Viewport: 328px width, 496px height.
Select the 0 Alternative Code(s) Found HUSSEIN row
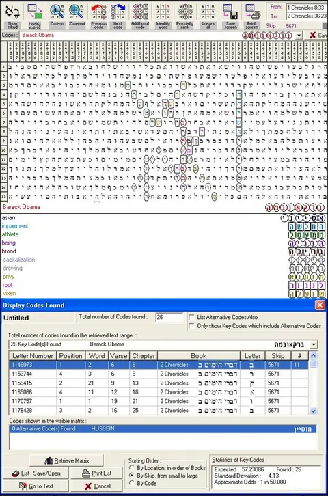coord(163,429)
